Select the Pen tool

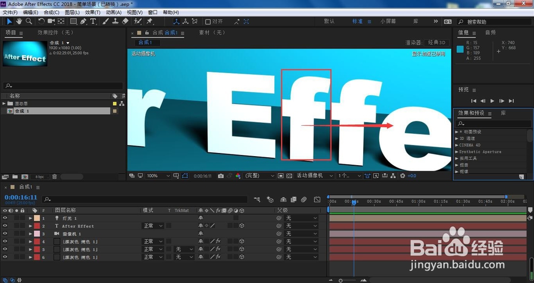tap(83, 21)
